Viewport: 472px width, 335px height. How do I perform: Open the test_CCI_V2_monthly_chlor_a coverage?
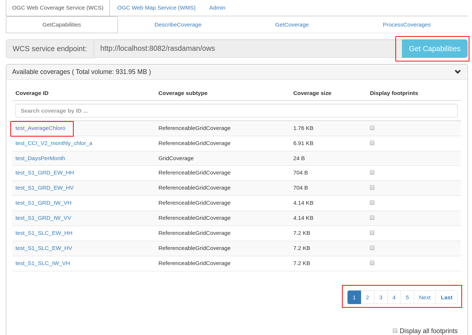(54, 143)
